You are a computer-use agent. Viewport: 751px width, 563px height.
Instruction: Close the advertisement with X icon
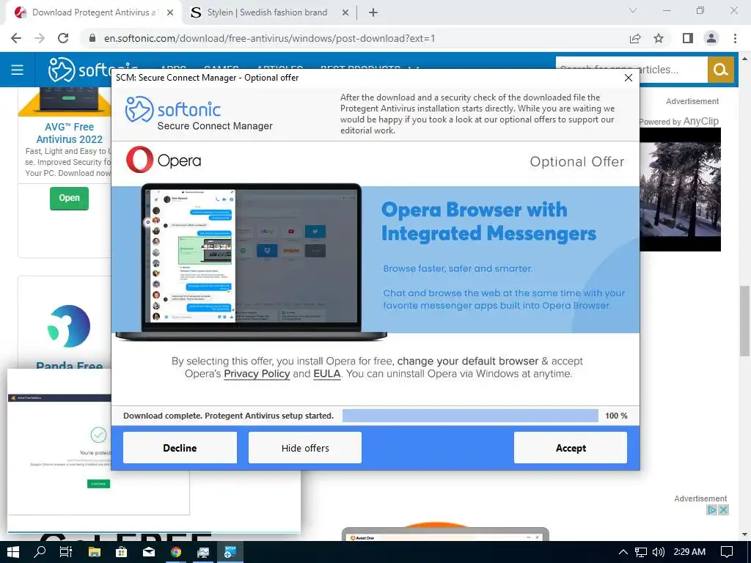point(724,510)
